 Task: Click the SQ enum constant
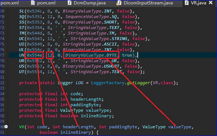pos(22,17)
